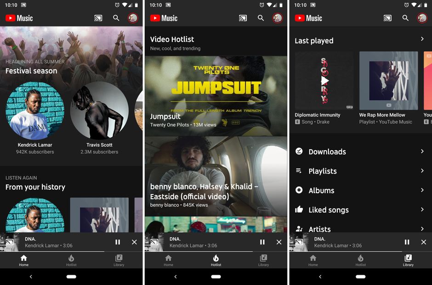Open Kendrick Lamar in From your history
The image size is (432, 285).
coord(35,215)
